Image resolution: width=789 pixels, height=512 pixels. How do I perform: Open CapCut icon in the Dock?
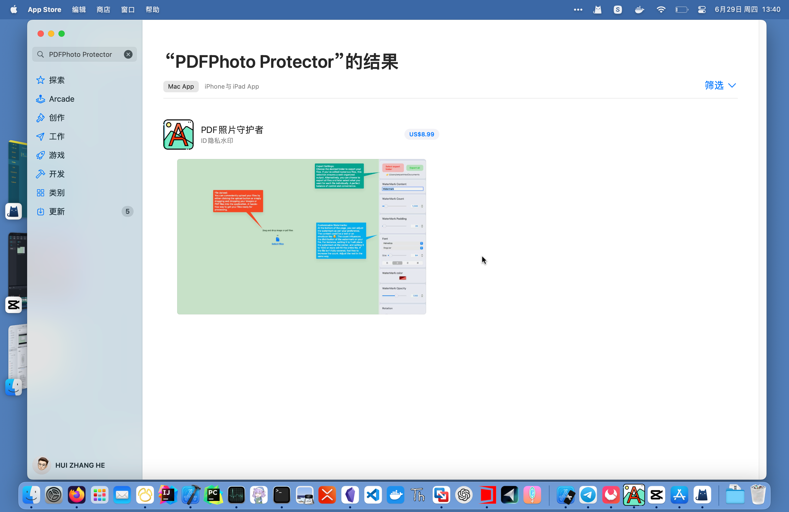coord(656,495)
